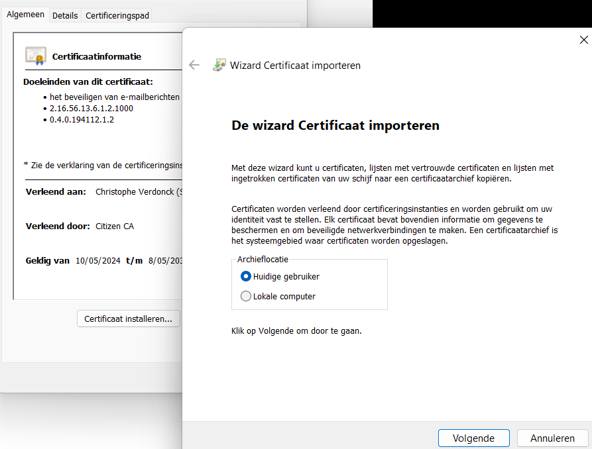Click 'Klik op Volgende om door te gaan.' text
This screenshot has height=449, width=592.
pyautogui.click(x=296, y=331)
